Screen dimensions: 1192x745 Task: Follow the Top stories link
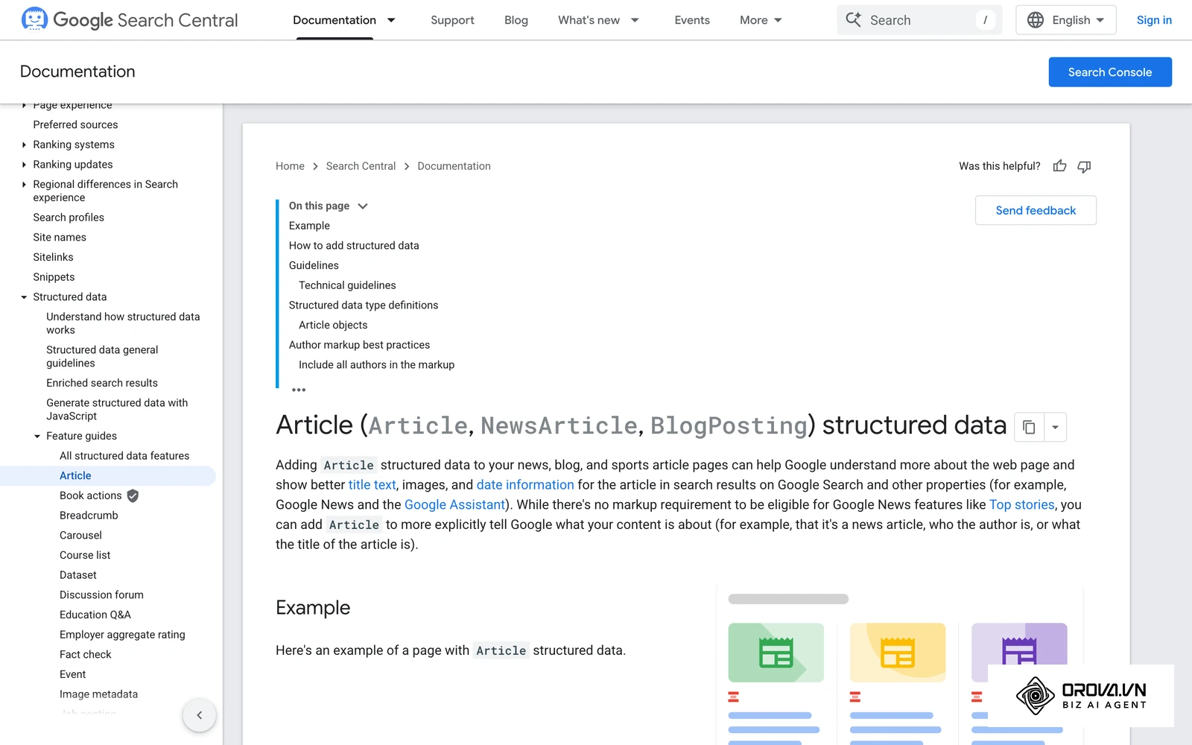coord(1021,504)
